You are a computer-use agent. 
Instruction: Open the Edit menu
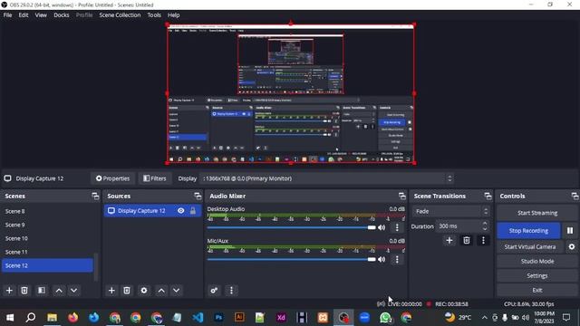point(24,15)
